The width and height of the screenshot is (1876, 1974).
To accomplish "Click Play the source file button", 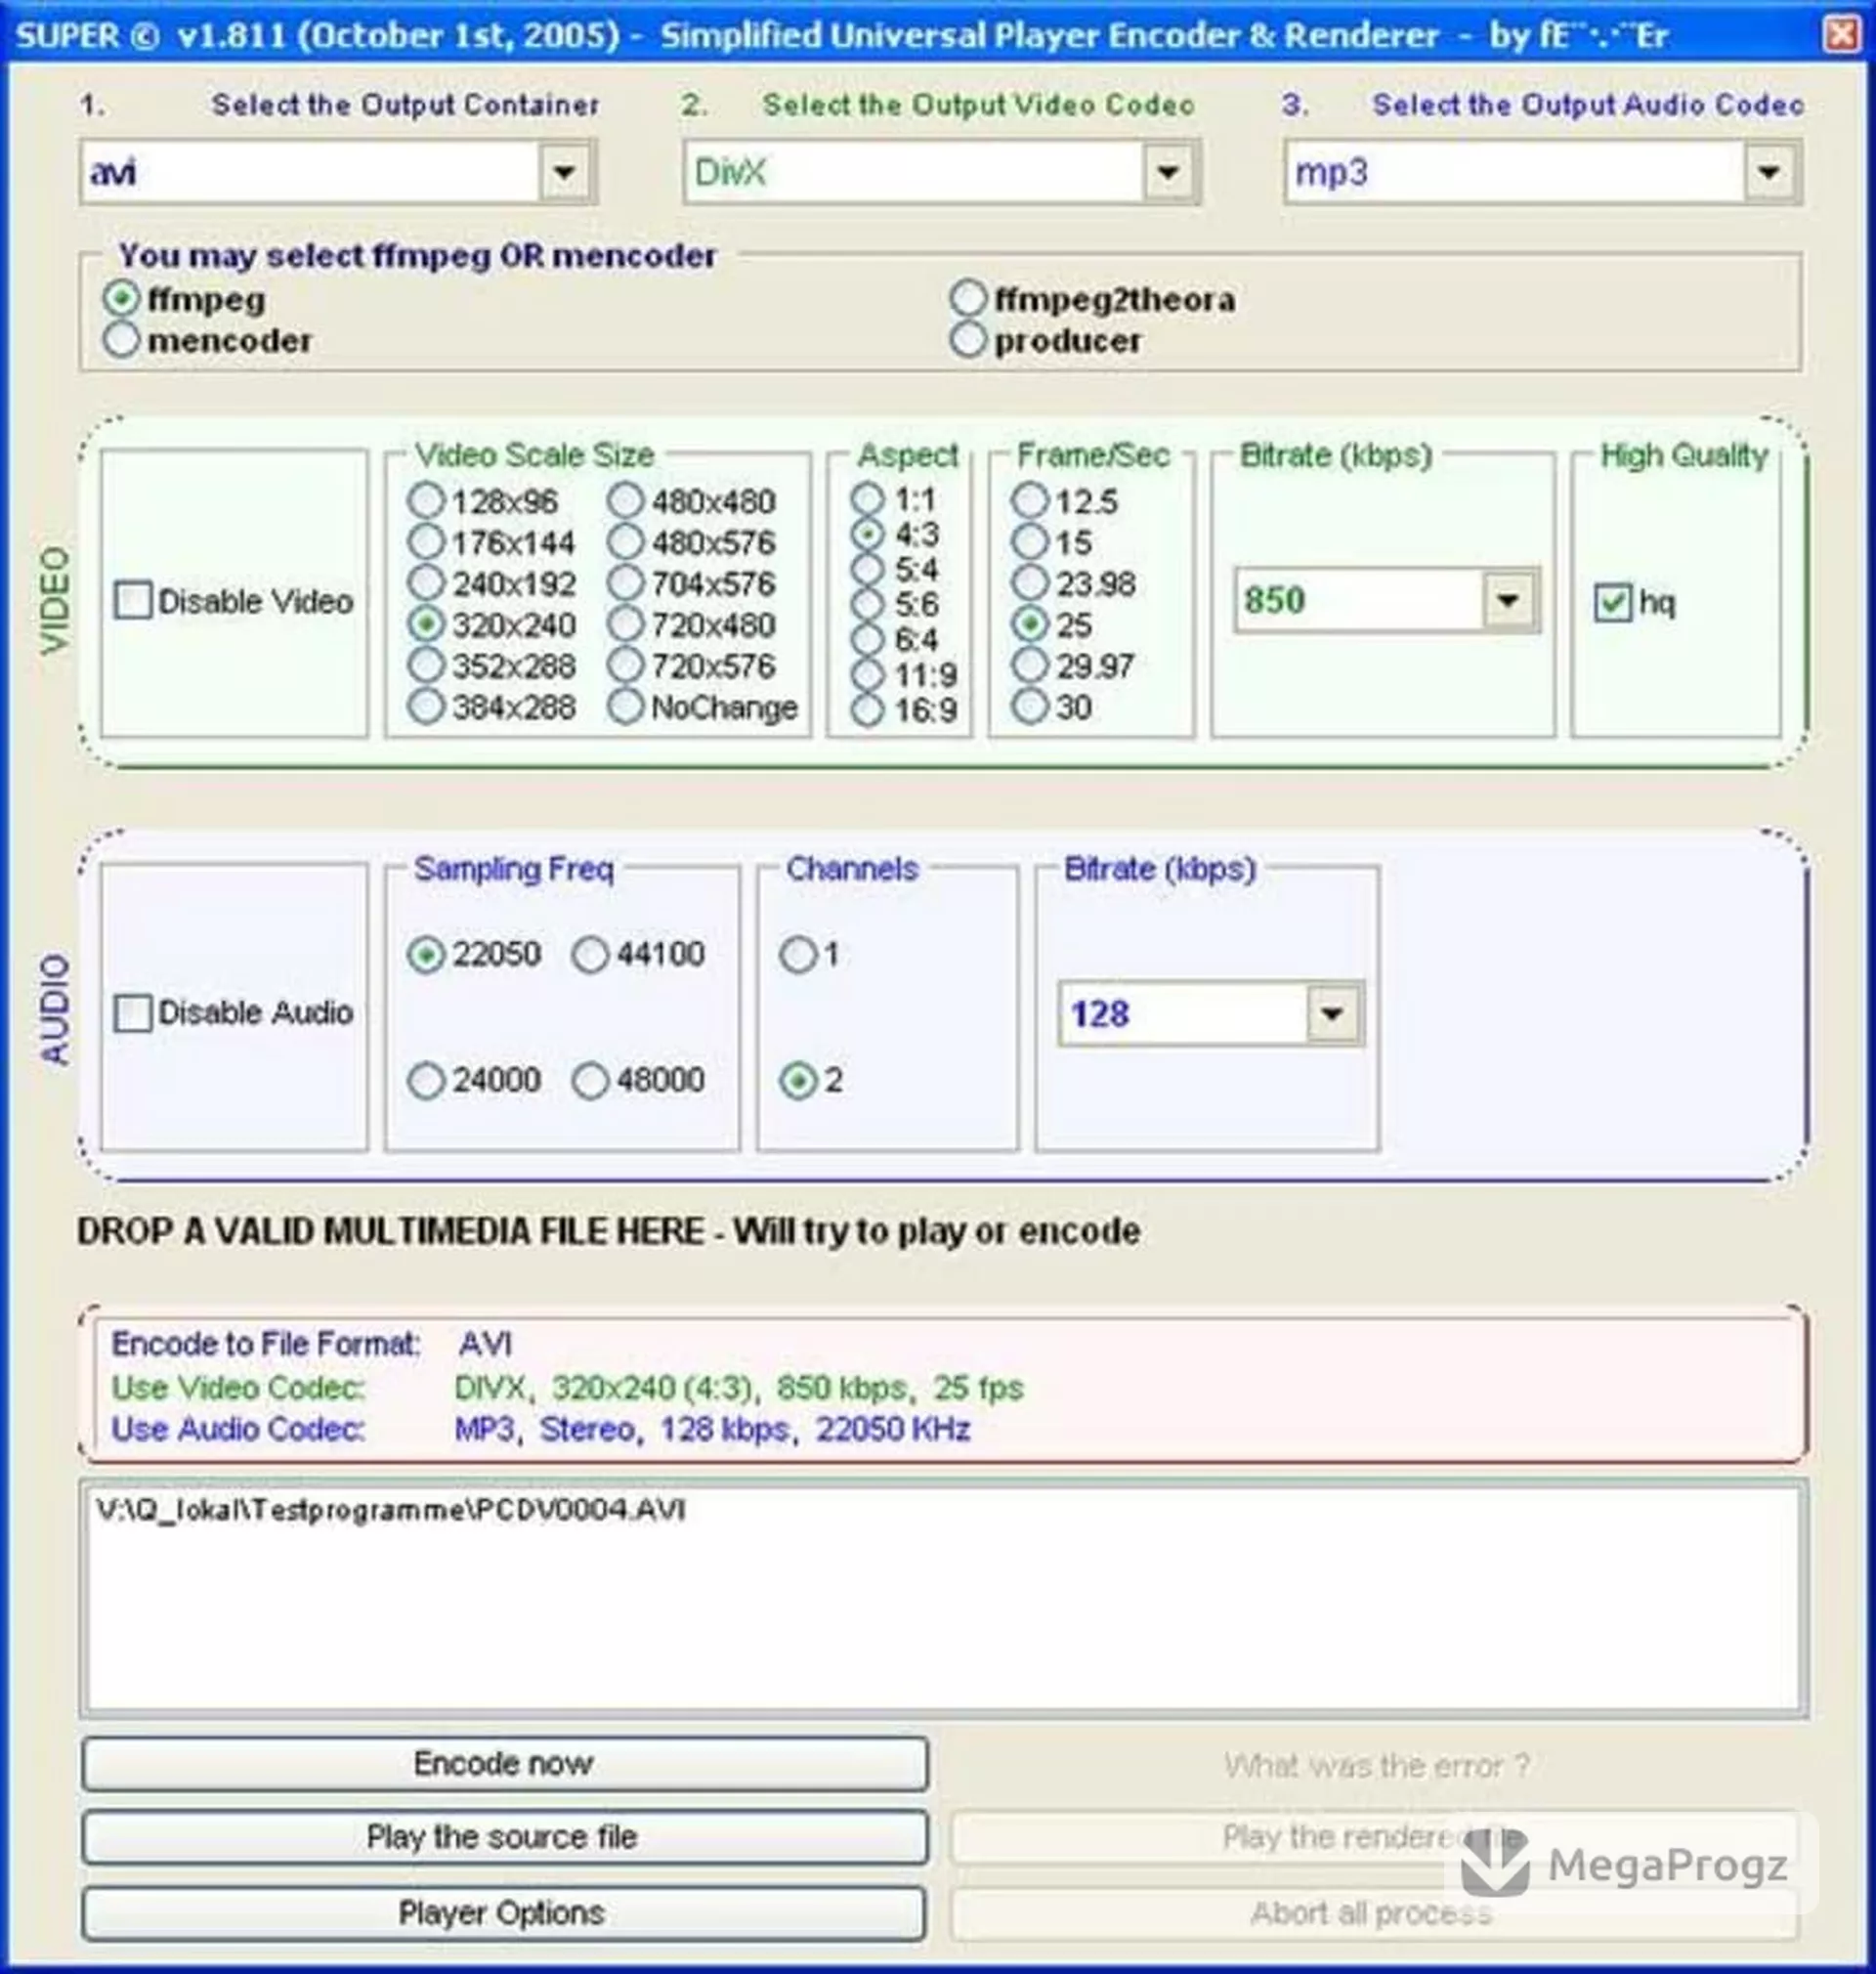I will [x=505, y=1837].
